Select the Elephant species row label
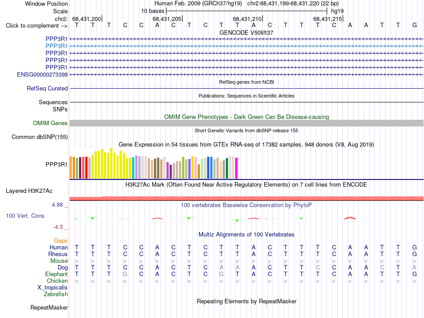The height and width of the screenshot is (318, 424). [x=56, y=274]
